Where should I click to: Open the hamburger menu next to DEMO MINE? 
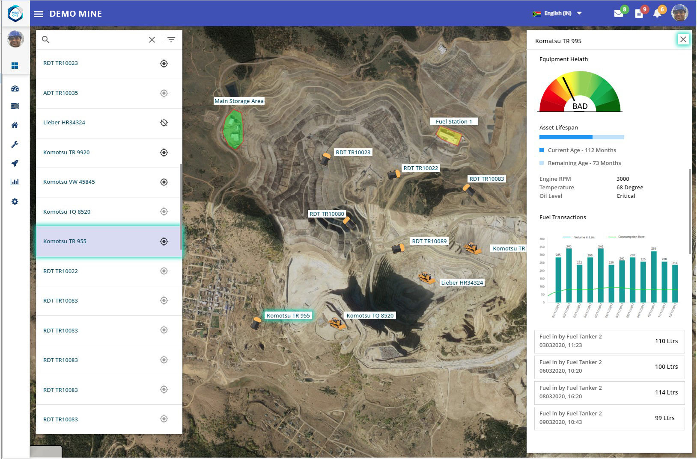(x=39, y=14)
